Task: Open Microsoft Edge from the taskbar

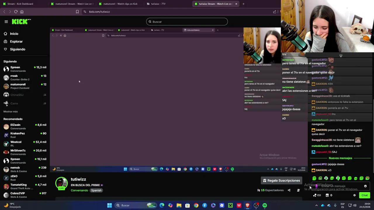Action: [162, 205]
